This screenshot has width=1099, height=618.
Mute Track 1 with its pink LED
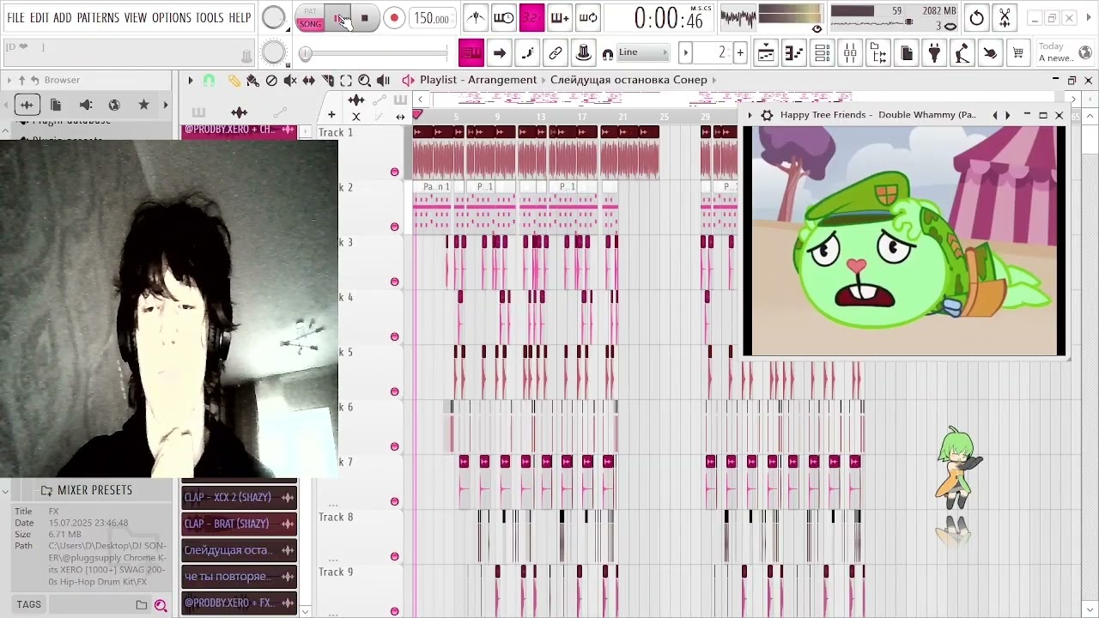pyautogui.click(x=395, y=172)
